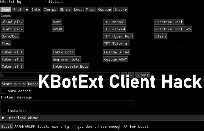Choose the Solo/Duo queue button
This screenshot has height=131, width=204.
10,36
